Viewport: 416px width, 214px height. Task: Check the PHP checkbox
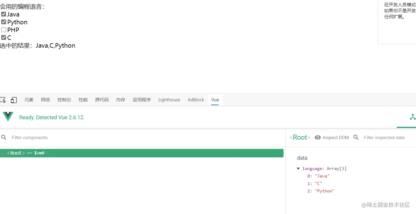(4, 30)
